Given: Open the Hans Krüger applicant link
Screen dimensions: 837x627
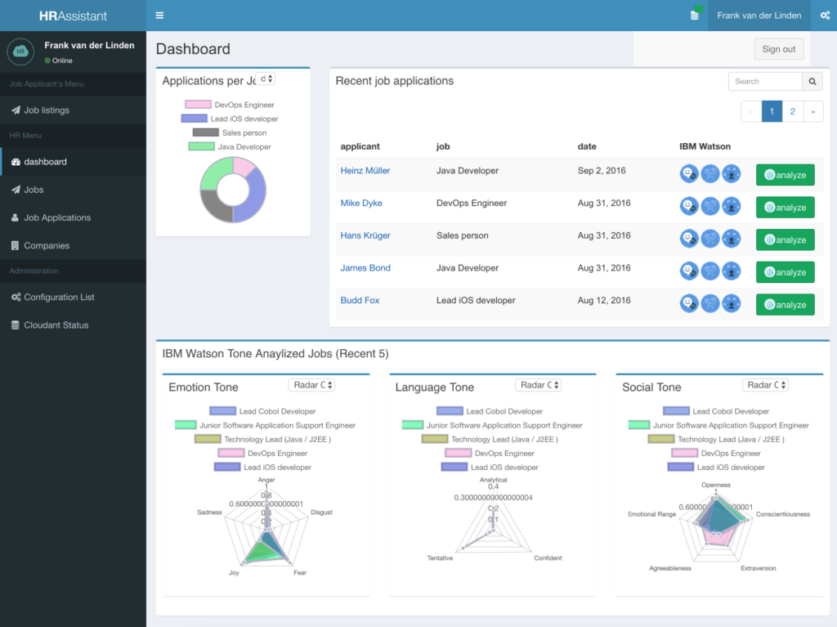Looking at the screenshot, I should pyautogui.click(x=365, y=235).
